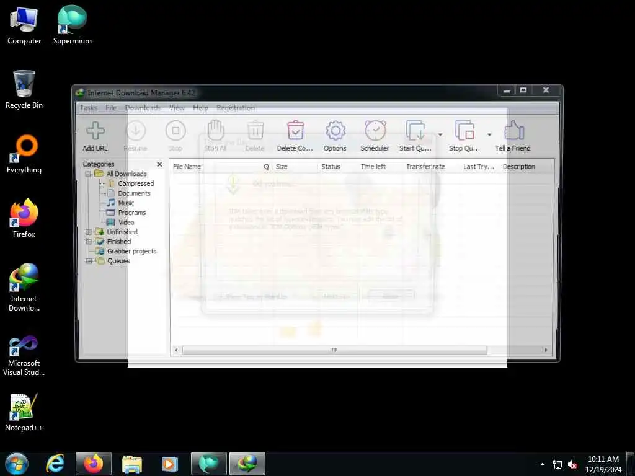Sort by Description column header

[x=519, y=167]
